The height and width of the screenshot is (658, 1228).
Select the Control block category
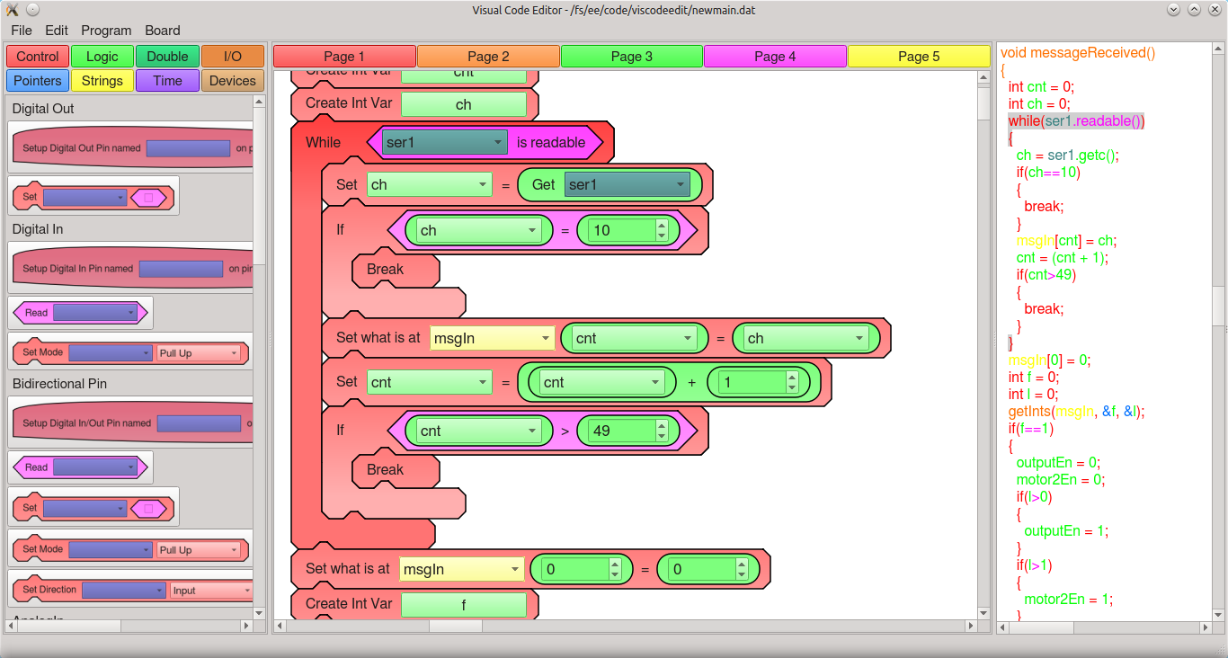pyautogui.click(x=37, y=56)
